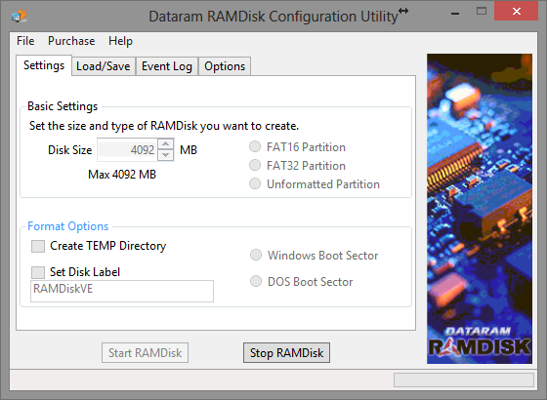Enable Create TEMP Directory checkbox
Screen dimensions: 547x400
38,246
